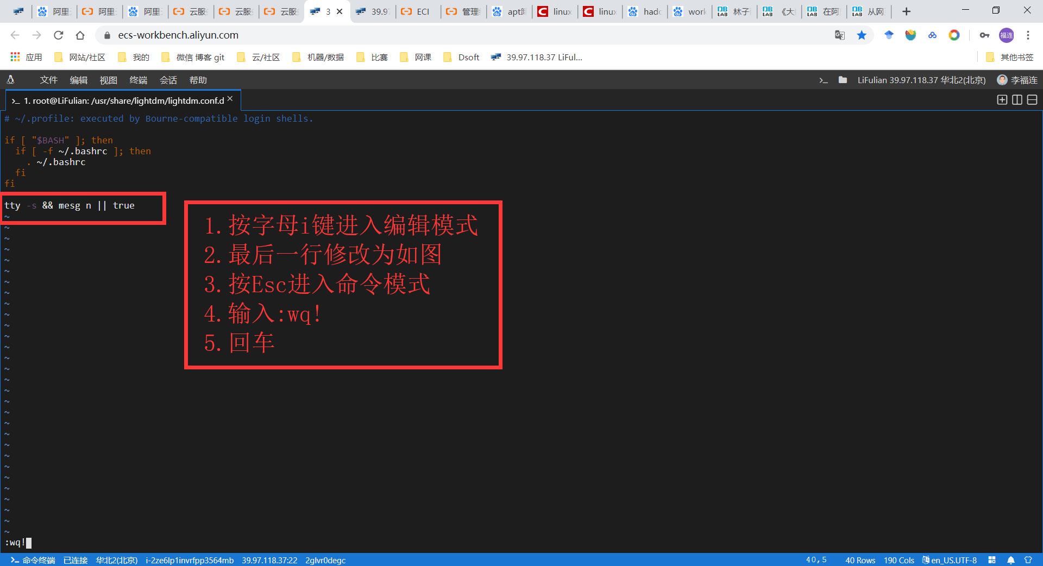Click the 李福连 user avatar
Viewport: 1043px width, 566px height.
pos(1002,80)
